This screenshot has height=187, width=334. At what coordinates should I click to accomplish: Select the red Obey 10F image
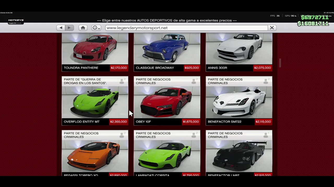click(x=167, y=102)
